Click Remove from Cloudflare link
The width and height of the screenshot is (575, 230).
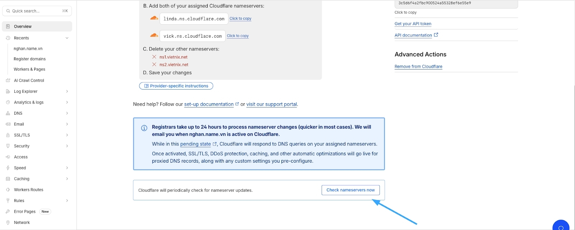418,67
